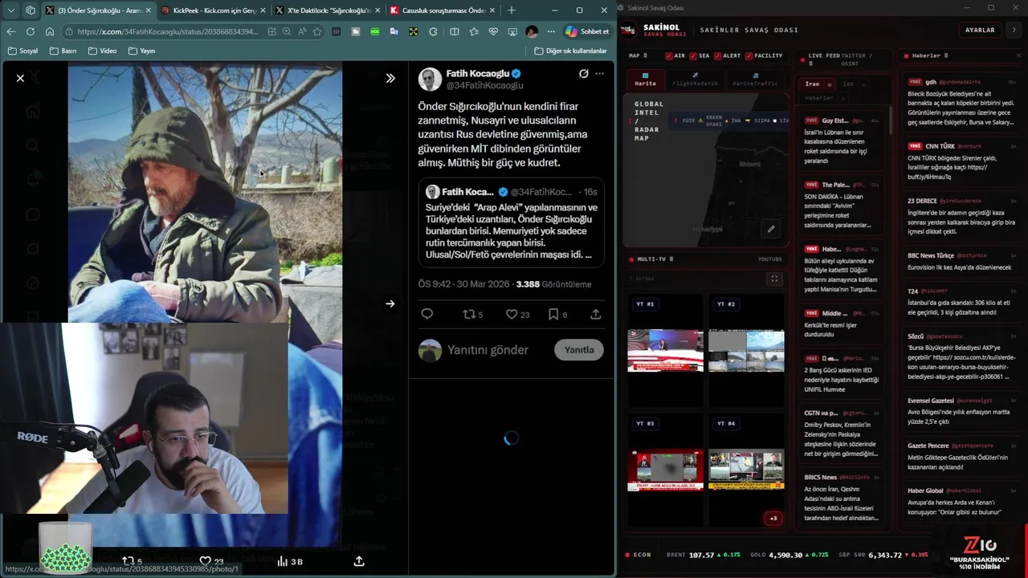Click the pencil edit icon on map
Screen dimensions: 1028x578
click(x=771, y=229)
